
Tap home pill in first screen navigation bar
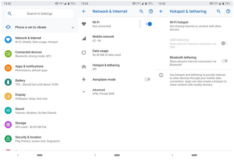click(x=40, y=155)
